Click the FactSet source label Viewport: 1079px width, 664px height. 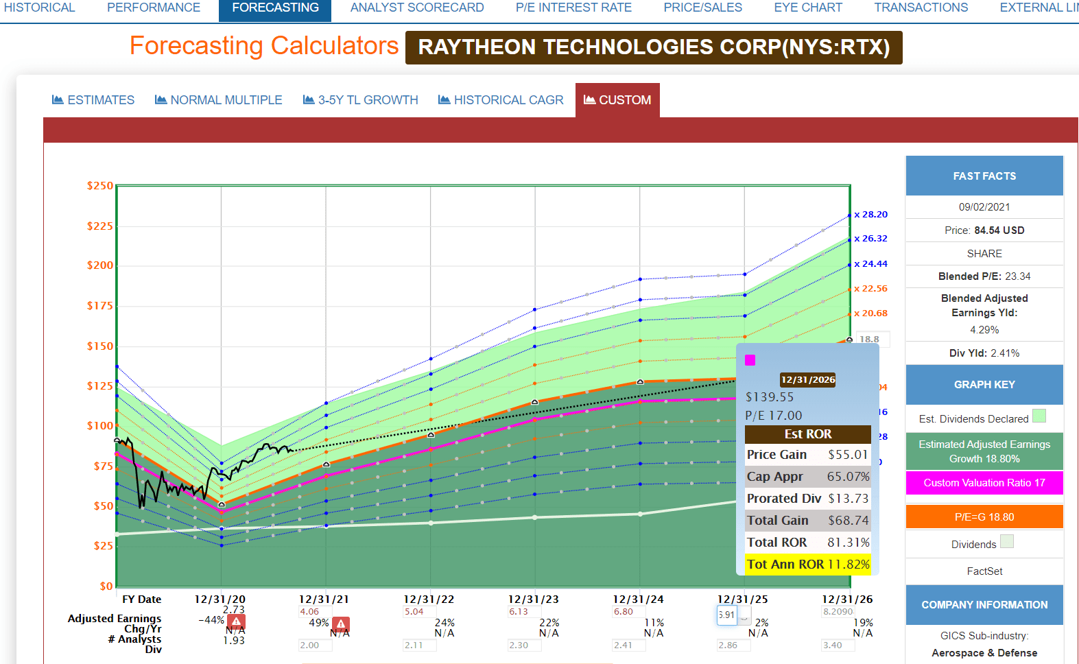pos(984,571)
